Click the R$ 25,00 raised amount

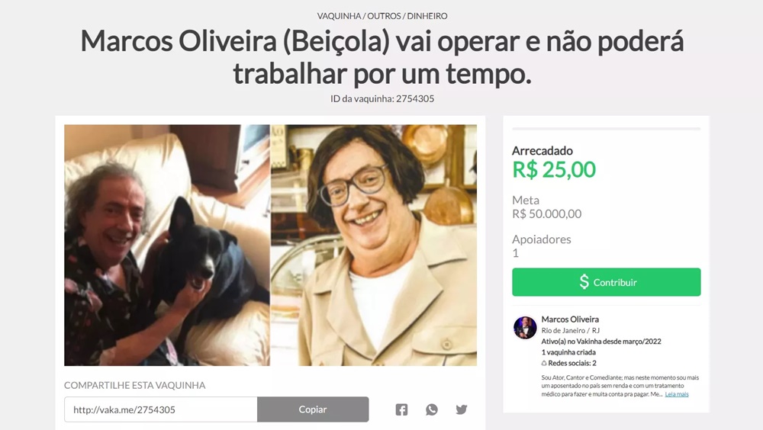tap(554, 170)
